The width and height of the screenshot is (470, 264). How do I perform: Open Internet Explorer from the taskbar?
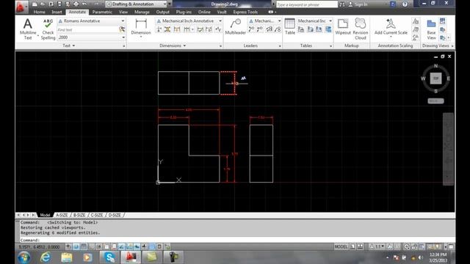point(46,257)
